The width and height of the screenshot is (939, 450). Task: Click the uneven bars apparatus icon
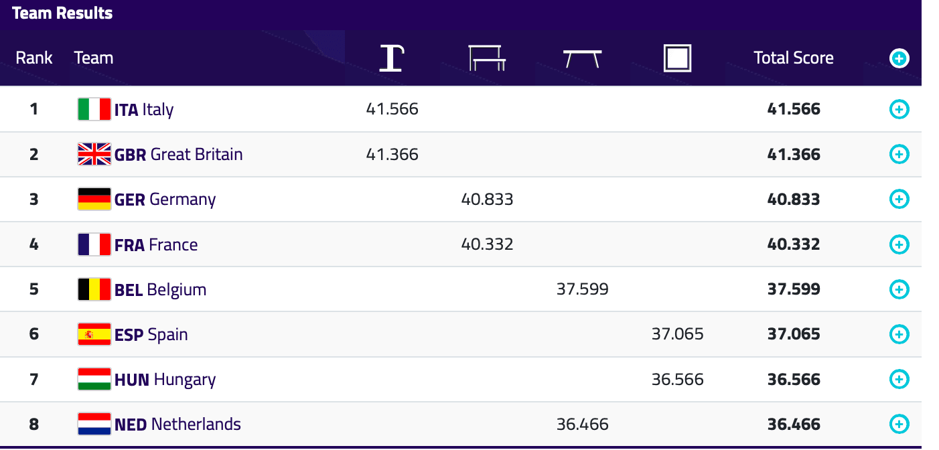tap(487, 58)
